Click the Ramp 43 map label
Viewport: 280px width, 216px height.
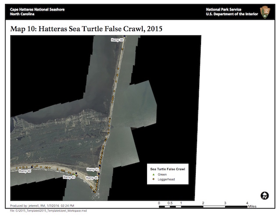93,169
